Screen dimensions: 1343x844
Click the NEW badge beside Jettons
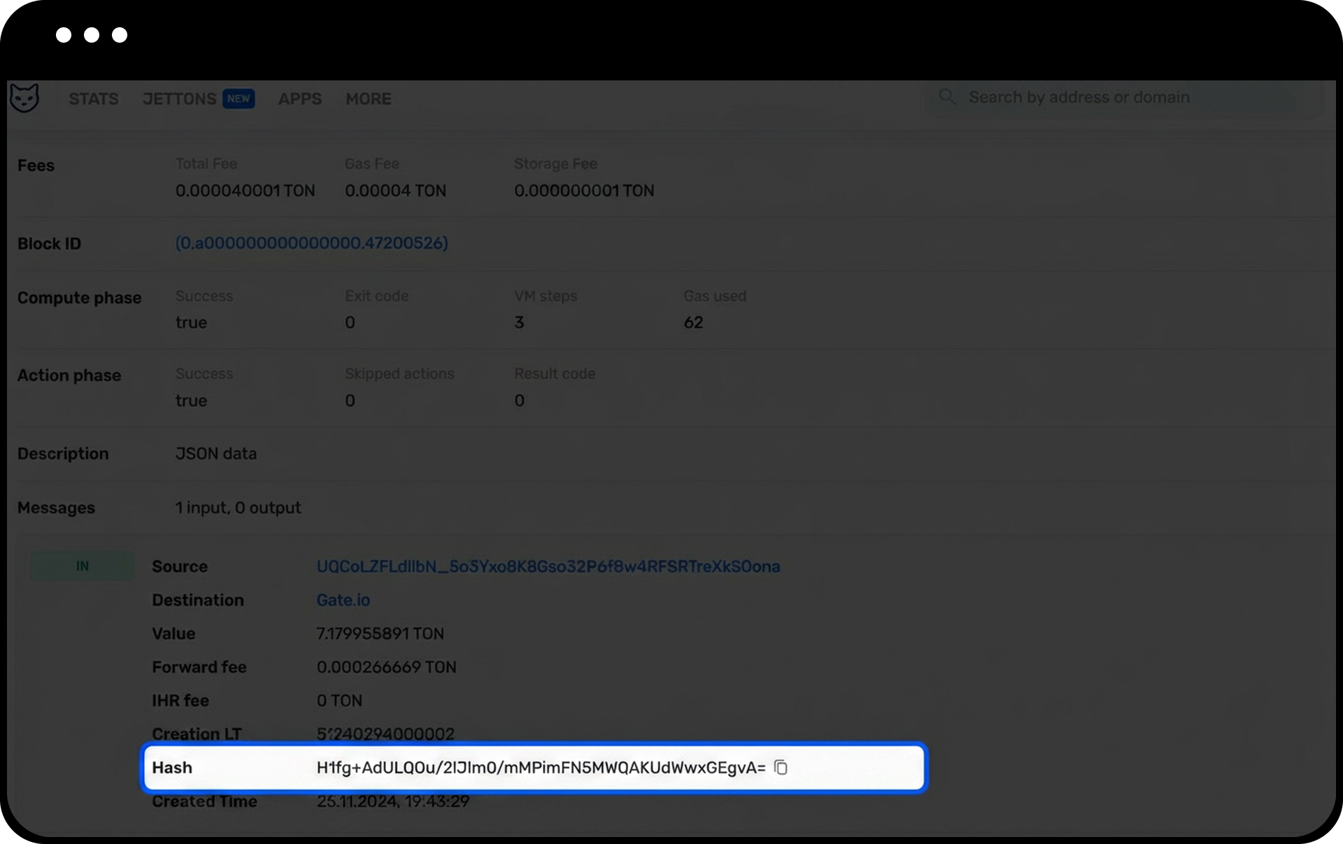coord(239,99)
